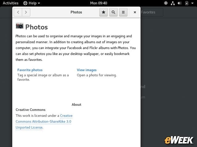Open the hamburger menu in Help window
The width and height of the screenshot is (197, 147).
[123, 12]
